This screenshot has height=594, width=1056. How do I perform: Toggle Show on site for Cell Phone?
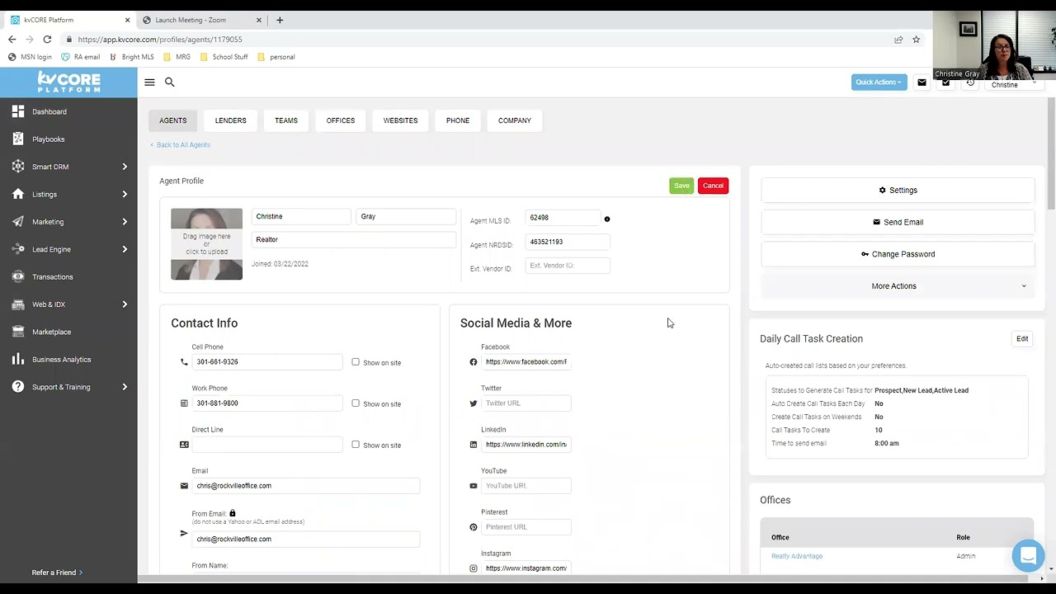coord(356,362)
